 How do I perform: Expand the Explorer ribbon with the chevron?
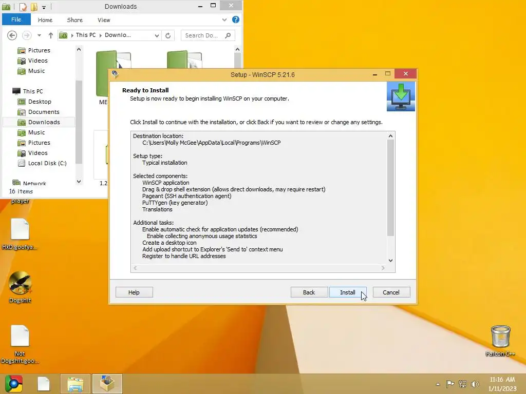coord(224,20)
